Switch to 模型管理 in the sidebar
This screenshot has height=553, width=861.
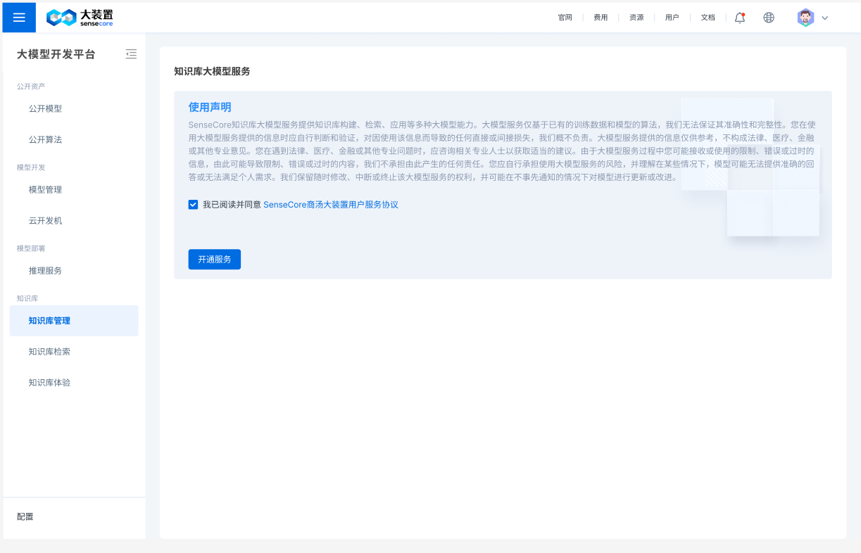44,189
